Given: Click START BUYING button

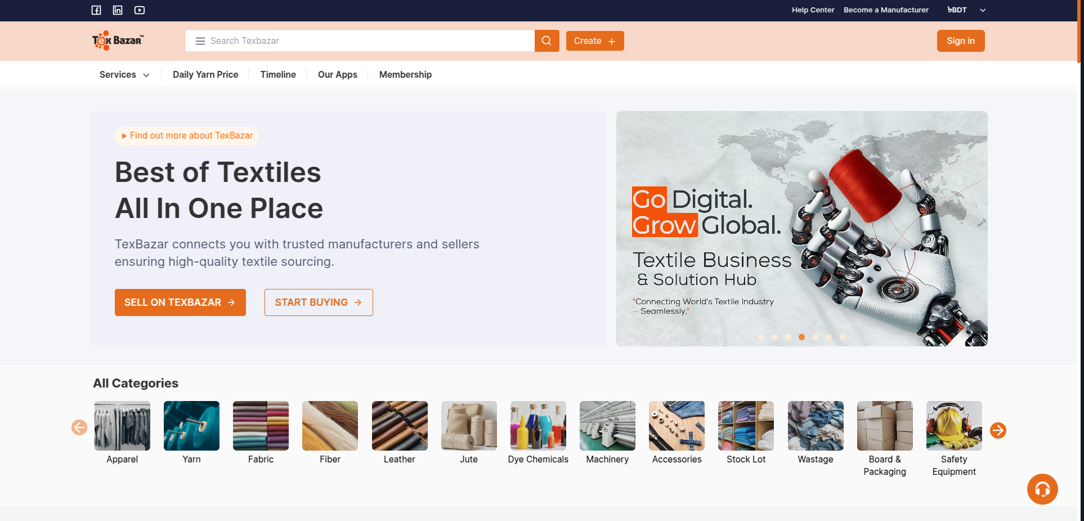Looking at the screenshot, I should [319, 302].
